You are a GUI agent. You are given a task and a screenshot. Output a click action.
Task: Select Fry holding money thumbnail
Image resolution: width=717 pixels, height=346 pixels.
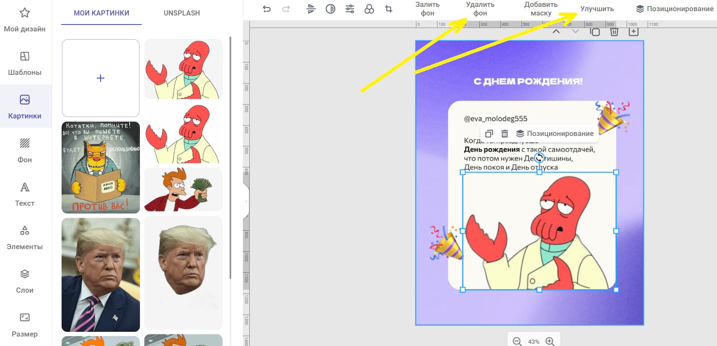click(x=183, y=189)
